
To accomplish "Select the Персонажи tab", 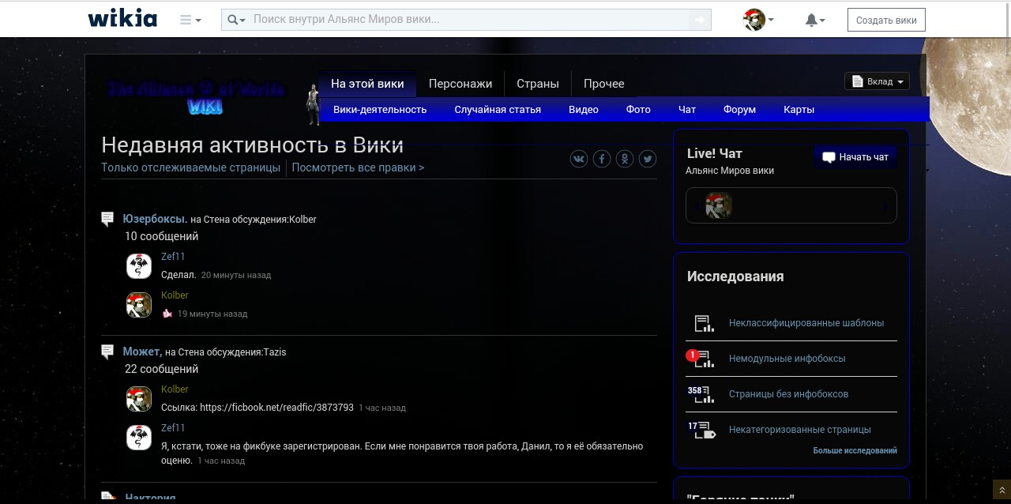I will 460,84.
